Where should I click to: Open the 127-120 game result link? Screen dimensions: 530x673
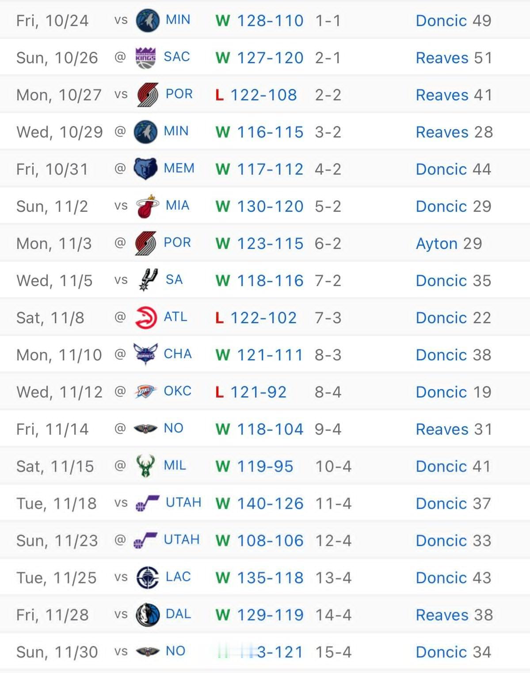click(x=270, y=58)
